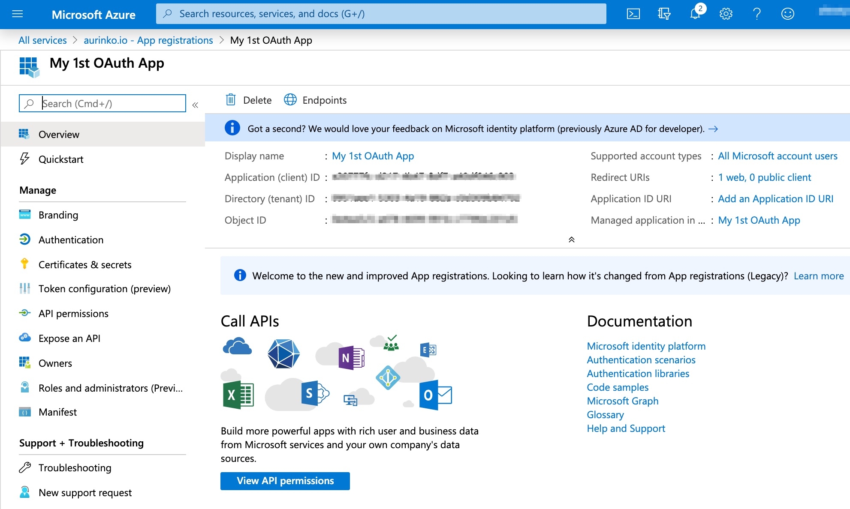Open the notifications bell
Viewport: 850px width, 509px height.
point(695,14)
